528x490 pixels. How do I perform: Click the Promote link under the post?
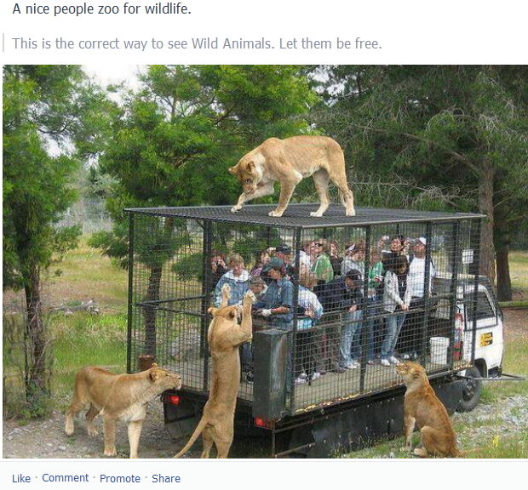coord(120,478)
